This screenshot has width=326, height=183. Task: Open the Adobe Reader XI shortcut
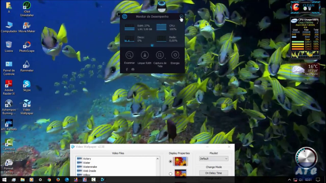click(x=9, y=88)
